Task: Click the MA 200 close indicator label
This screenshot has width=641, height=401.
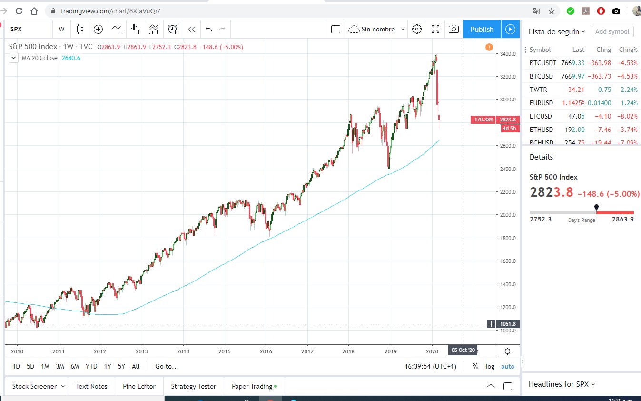Action: click(x=39, y=58)
